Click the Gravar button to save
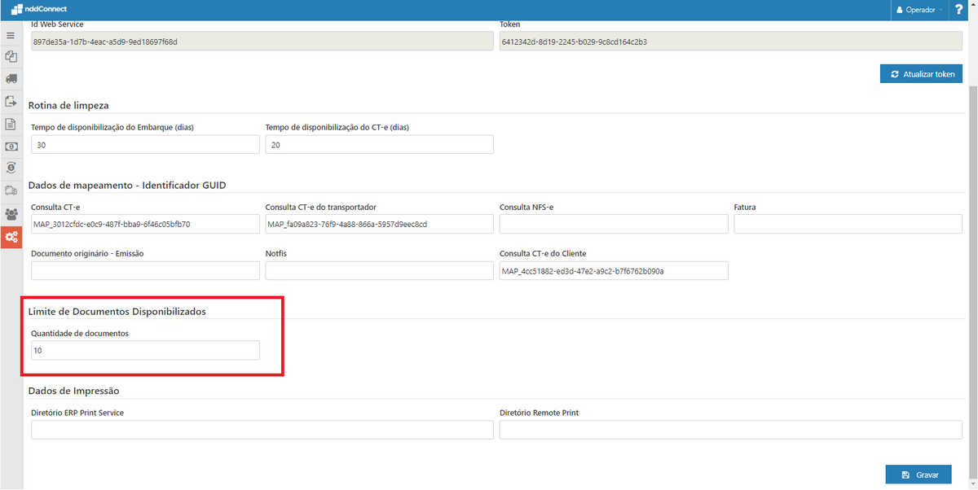The image size is (978, 490). coord(919,474)
